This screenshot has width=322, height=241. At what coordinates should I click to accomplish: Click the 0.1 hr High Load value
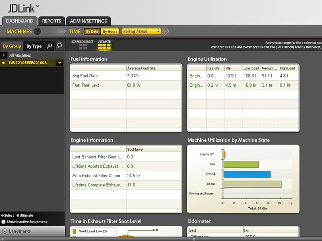pos(285,85)
